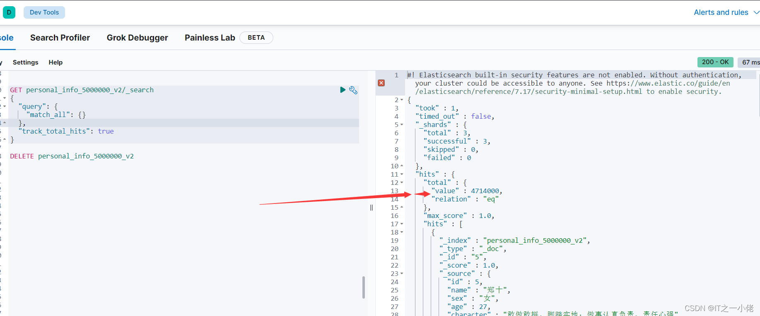
Task: Click the 200 - OK status badge
Action: (715, 62)
